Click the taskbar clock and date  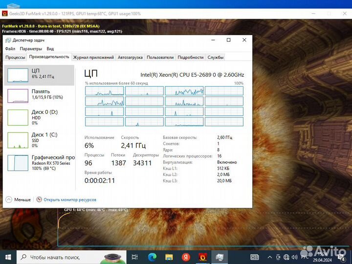coord(322,257)
